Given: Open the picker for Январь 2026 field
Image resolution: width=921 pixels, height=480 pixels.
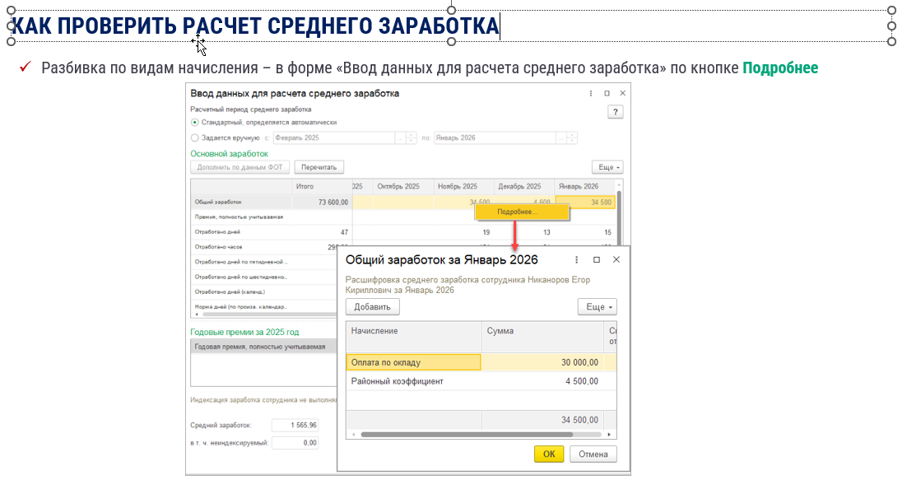Looking at the screenshot, I should click(561, 138).
